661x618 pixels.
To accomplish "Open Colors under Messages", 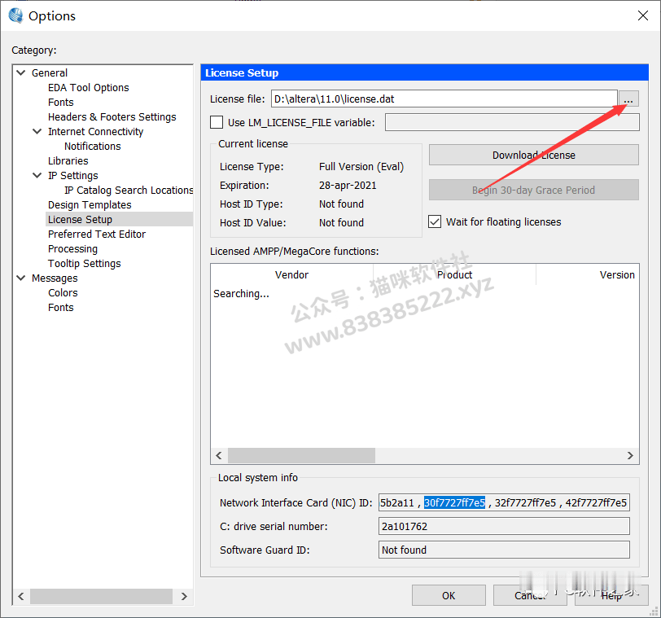I will click(x=63, y=292).
